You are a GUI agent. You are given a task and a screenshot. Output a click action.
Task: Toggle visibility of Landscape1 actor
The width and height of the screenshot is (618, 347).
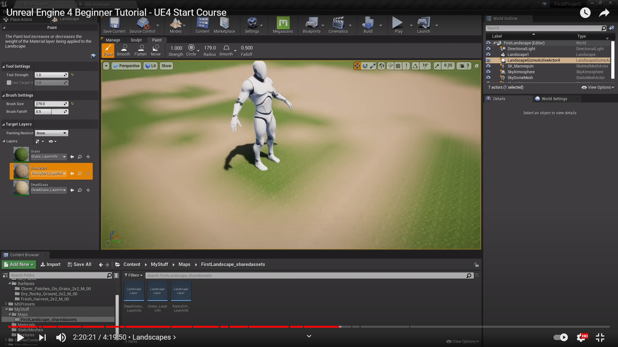pyautogui.click(x=488, y=55)
